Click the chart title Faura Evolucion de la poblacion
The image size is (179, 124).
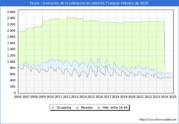pyautogui.click(x=89, y=3)
